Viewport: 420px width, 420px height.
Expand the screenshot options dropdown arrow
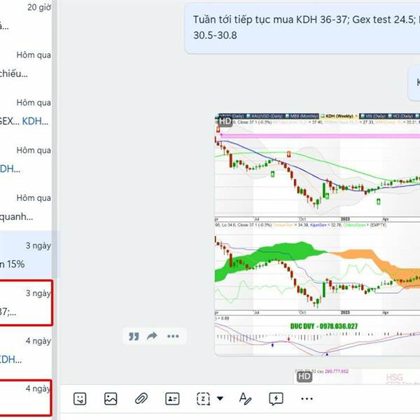(x=220, y=398)
